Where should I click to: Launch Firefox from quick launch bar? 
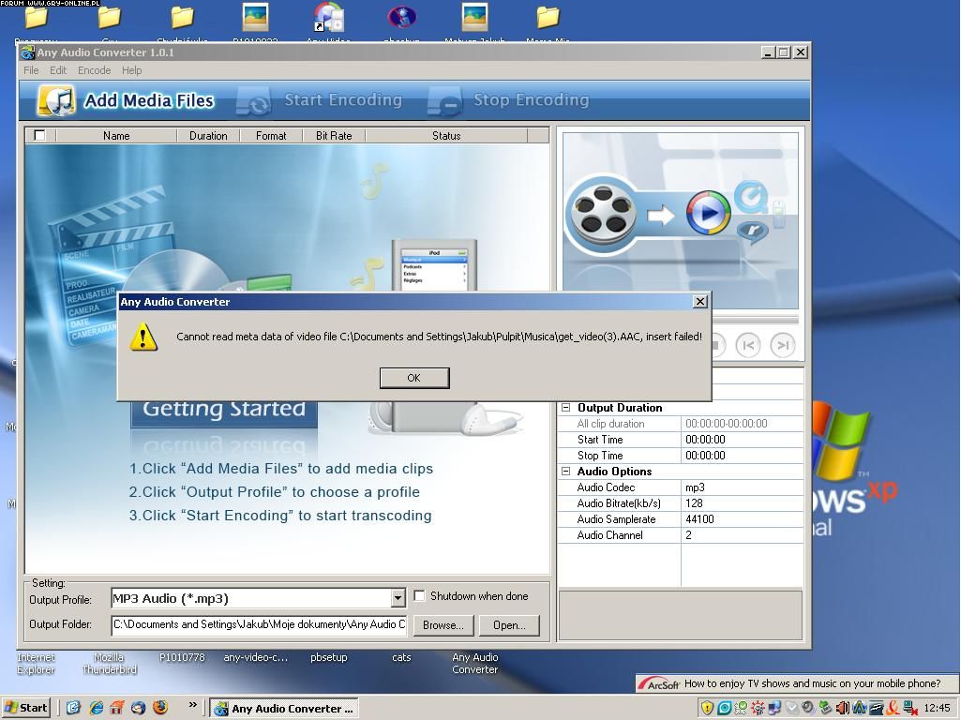click(x=160, y=708)
